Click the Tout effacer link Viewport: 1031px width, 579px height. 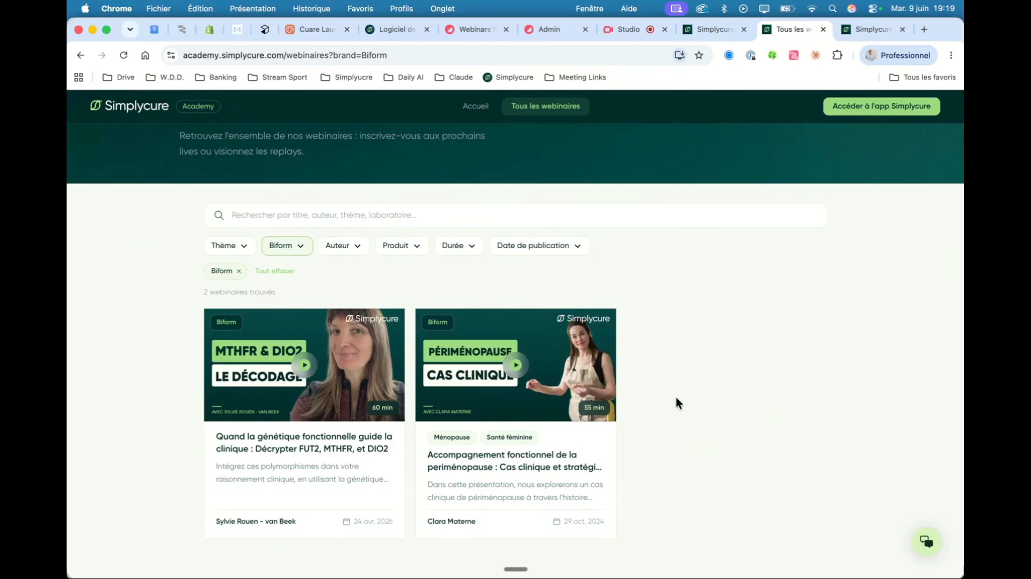click(x=275, y=271)
